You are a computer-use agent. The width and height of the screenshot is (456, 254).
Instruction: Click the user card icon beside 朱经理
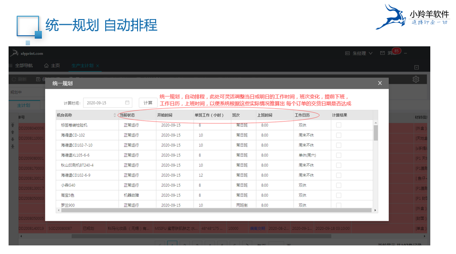pos(347,53)
